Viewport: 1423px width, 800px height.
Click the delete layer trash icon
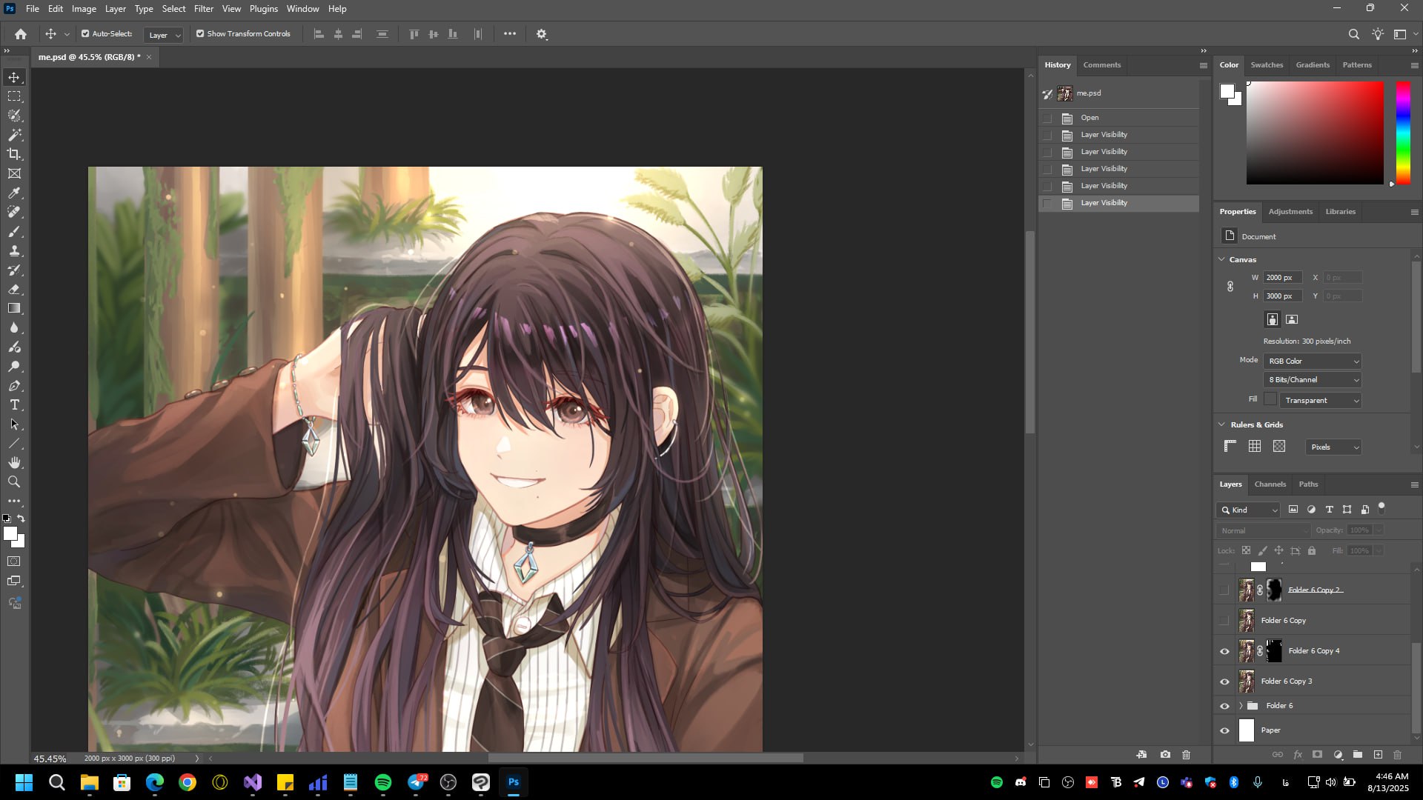1397,755
